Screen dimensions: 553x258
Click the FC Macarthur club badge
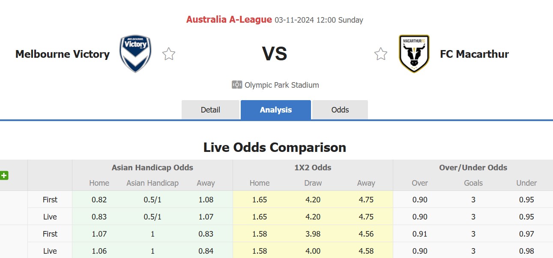pyautogui.click(x=414, y=53)
